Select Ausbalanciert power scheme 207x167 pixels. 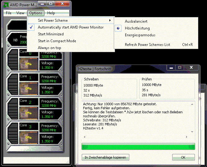pyautogui.click(x=156, y=21)
